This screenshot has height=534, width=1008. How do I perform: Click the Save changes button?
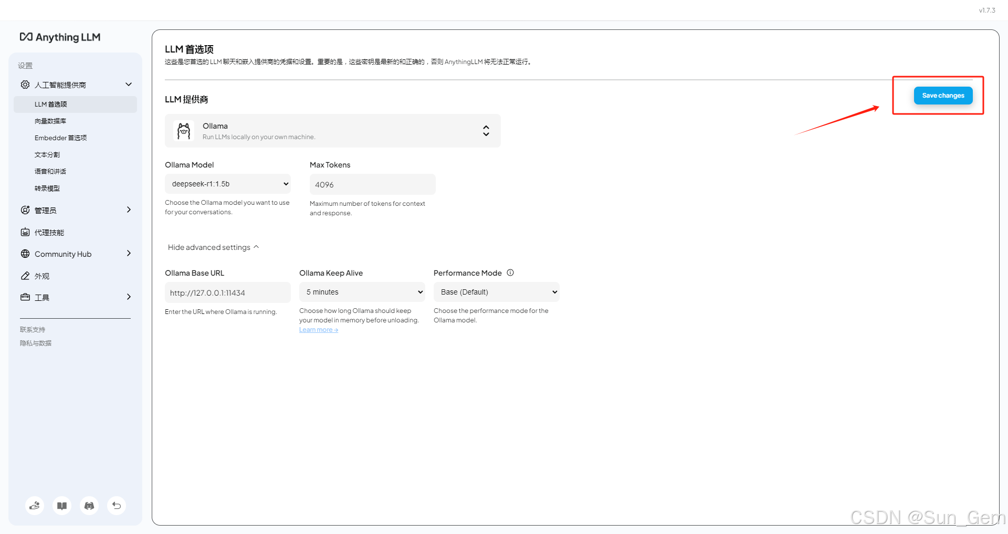click(942, 95)
